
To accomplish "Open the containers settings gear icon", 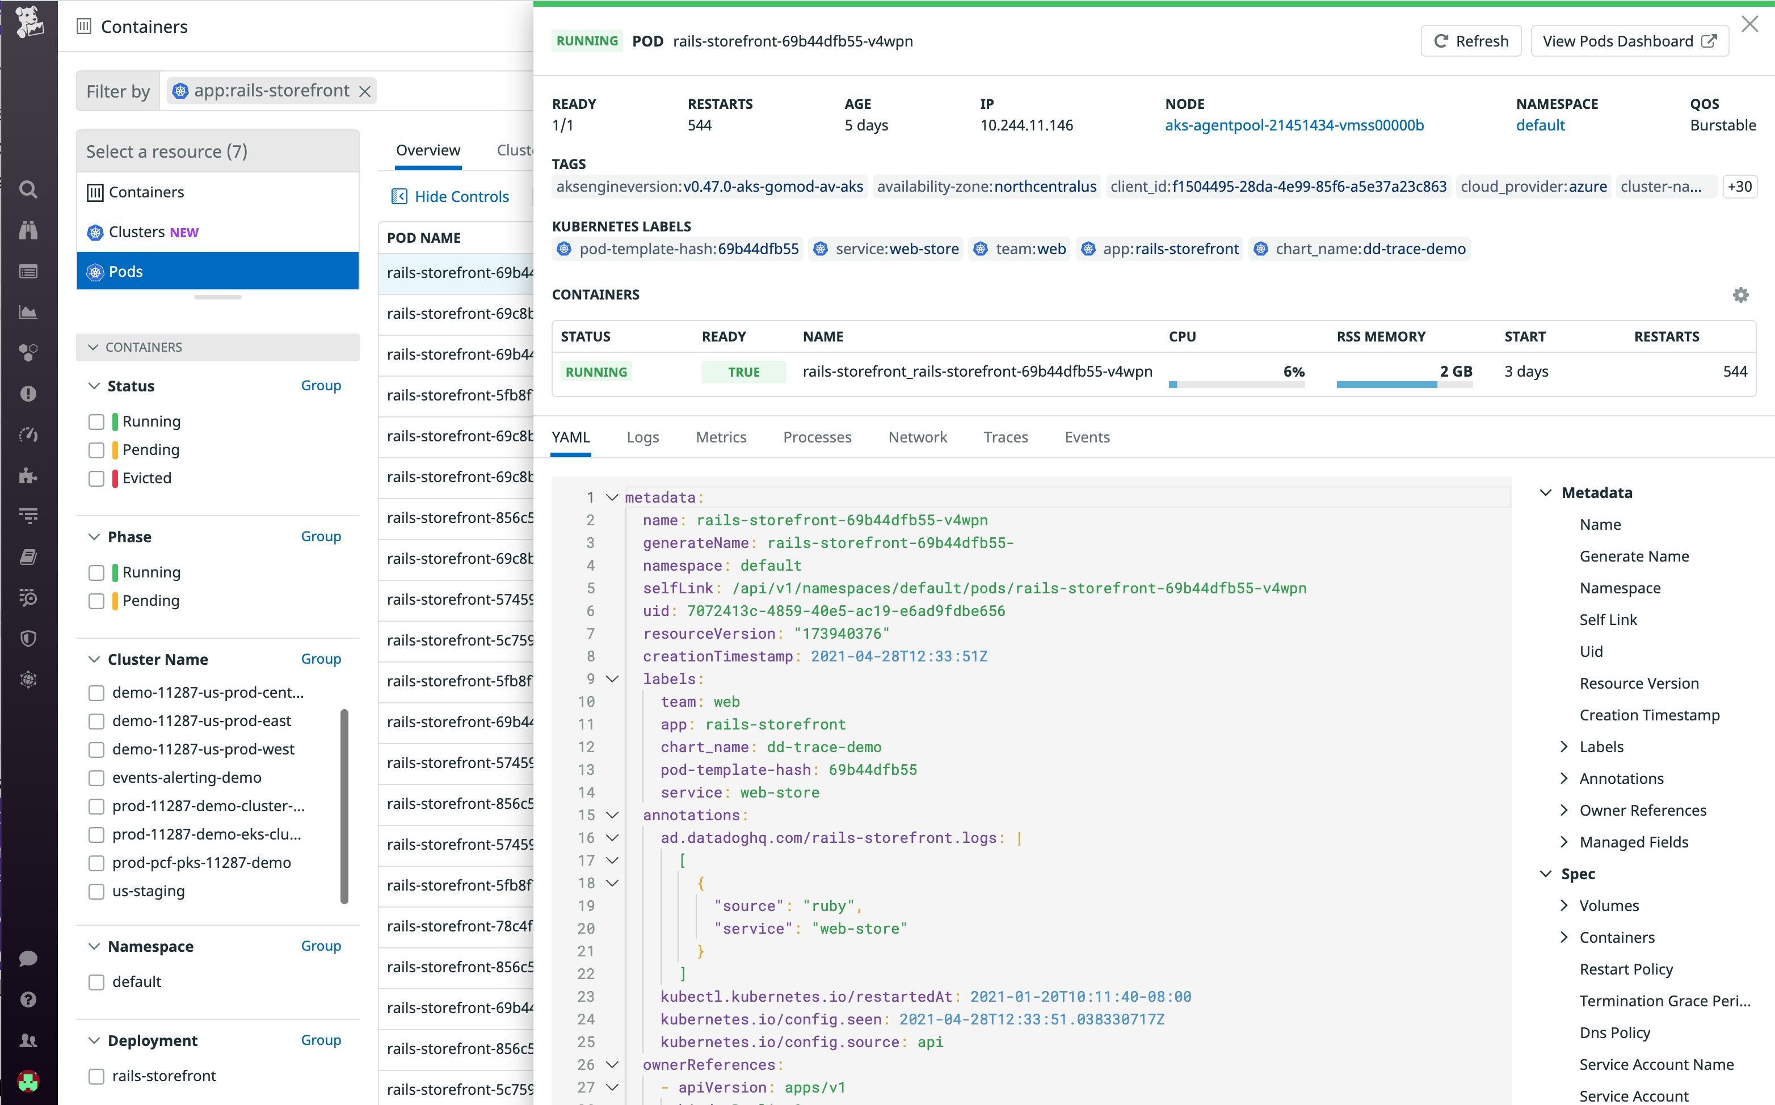I will (x=1740, y=294).
